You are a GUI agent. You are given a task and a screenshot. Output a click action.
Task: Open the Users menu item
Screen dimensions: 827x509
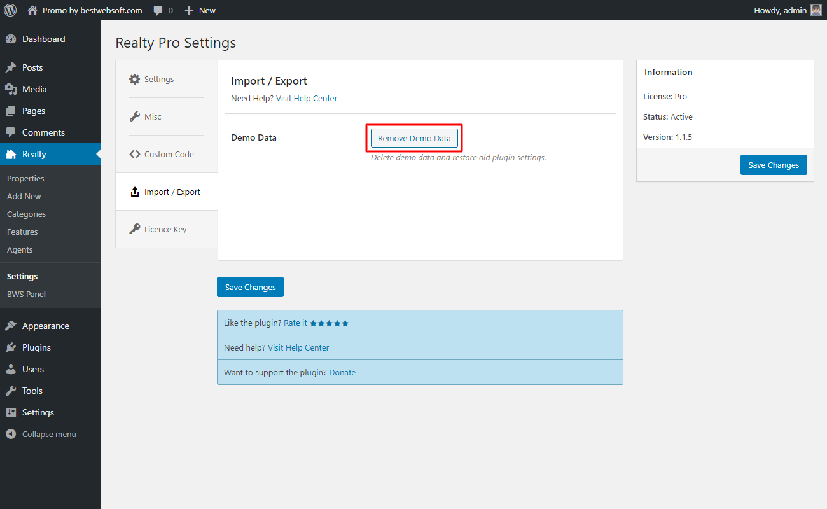point(50,369)
